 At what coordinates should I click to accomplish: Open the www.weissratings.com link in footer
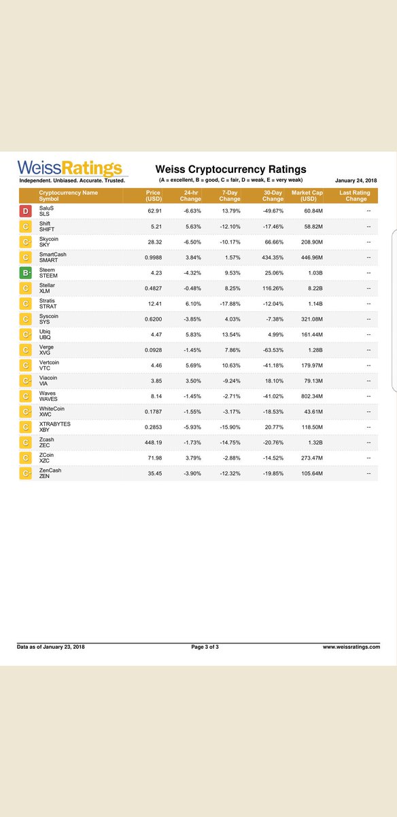pyautogui.click(x=351, y=647)
